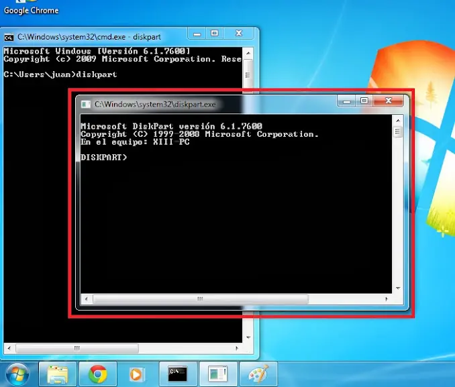Open the Google Chrome desktop shortcut
Image resolution: width=455 pixels, height=387 pixels.
(x=31, y=7)
